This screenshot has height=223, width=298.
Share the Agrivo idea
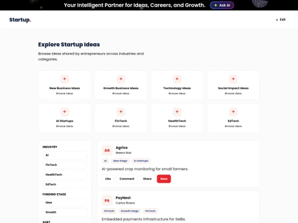pos(147,179)
